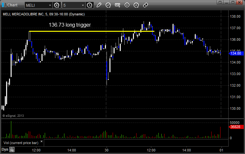Expand the MELI symbol dropdown arrow
The height and width of the screenshot is (154, 245).
click(x=50, y=5)
